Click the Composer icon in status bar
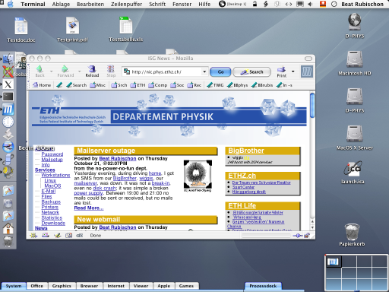 [x=58, y=236]
